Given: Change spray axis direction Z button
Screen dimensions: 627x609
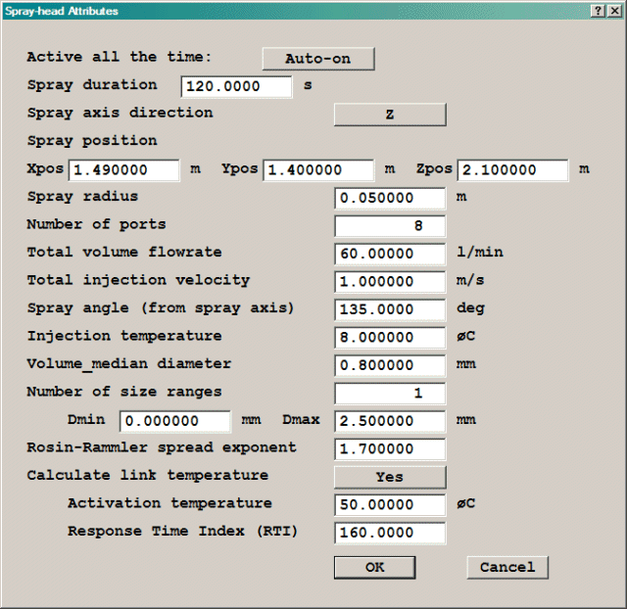Looking at the screenshot, I should click(390, 115).
